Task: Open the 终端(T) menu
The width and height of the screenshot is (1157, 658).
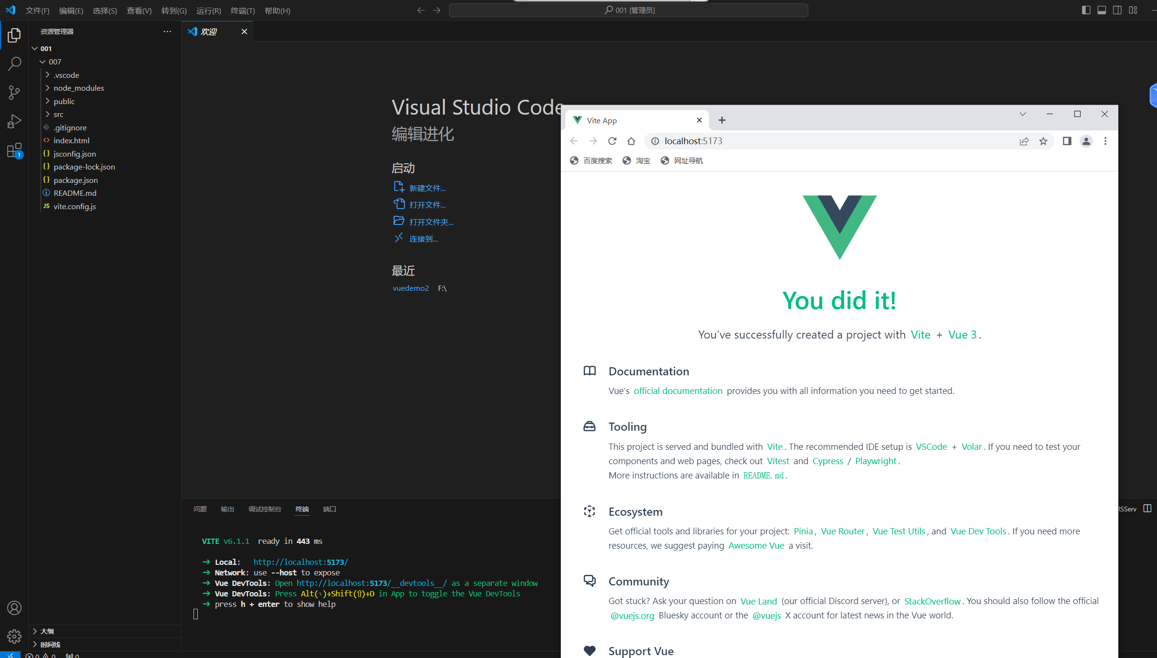Action: [x=243, y=11]
